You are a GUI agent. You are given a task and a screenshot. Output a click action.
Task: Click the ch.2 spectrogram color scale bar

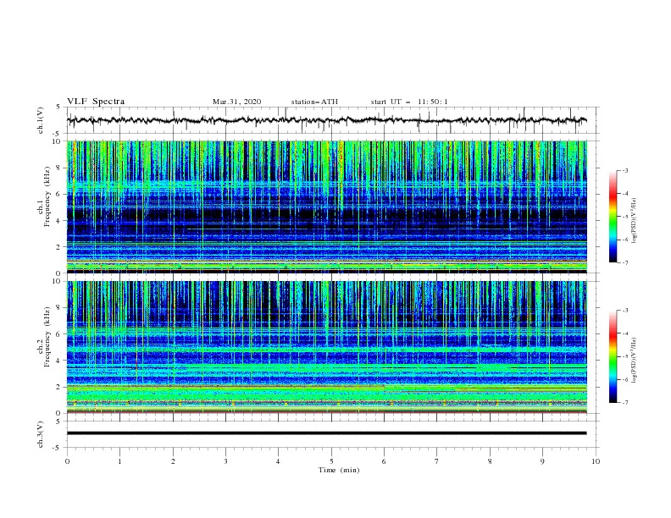[x=613, y=356]
